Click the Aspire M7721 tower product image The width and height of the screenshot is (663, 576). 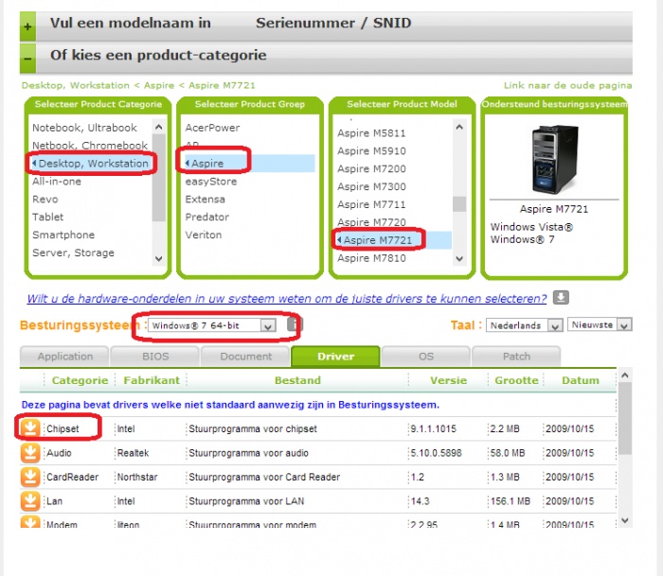(554, 159)
